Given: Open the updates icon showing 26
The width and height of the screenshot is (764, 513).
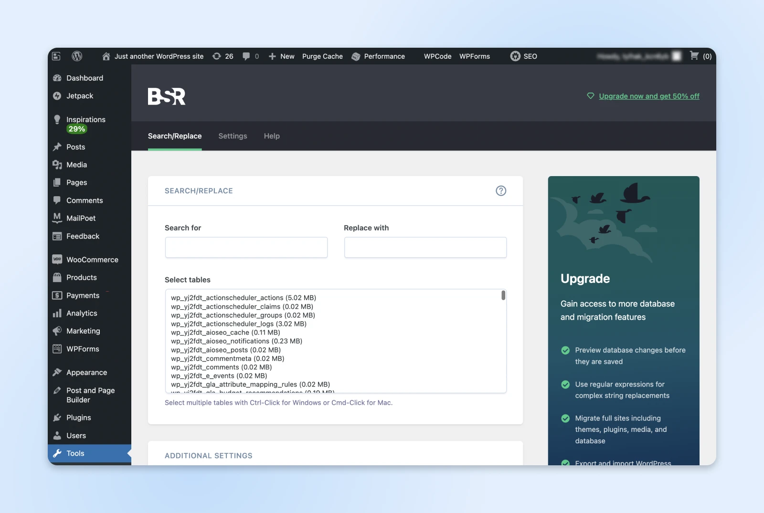Looking at the screenshot, I should [217, 56].
